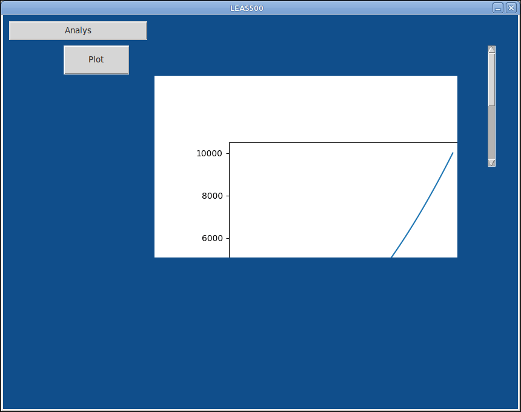The height and width of the screenshot is (412, 521).
Task: Click inside the plot canvas area
Action: 333,200
